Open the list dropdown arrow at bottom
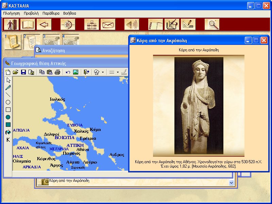 (231, 183)
